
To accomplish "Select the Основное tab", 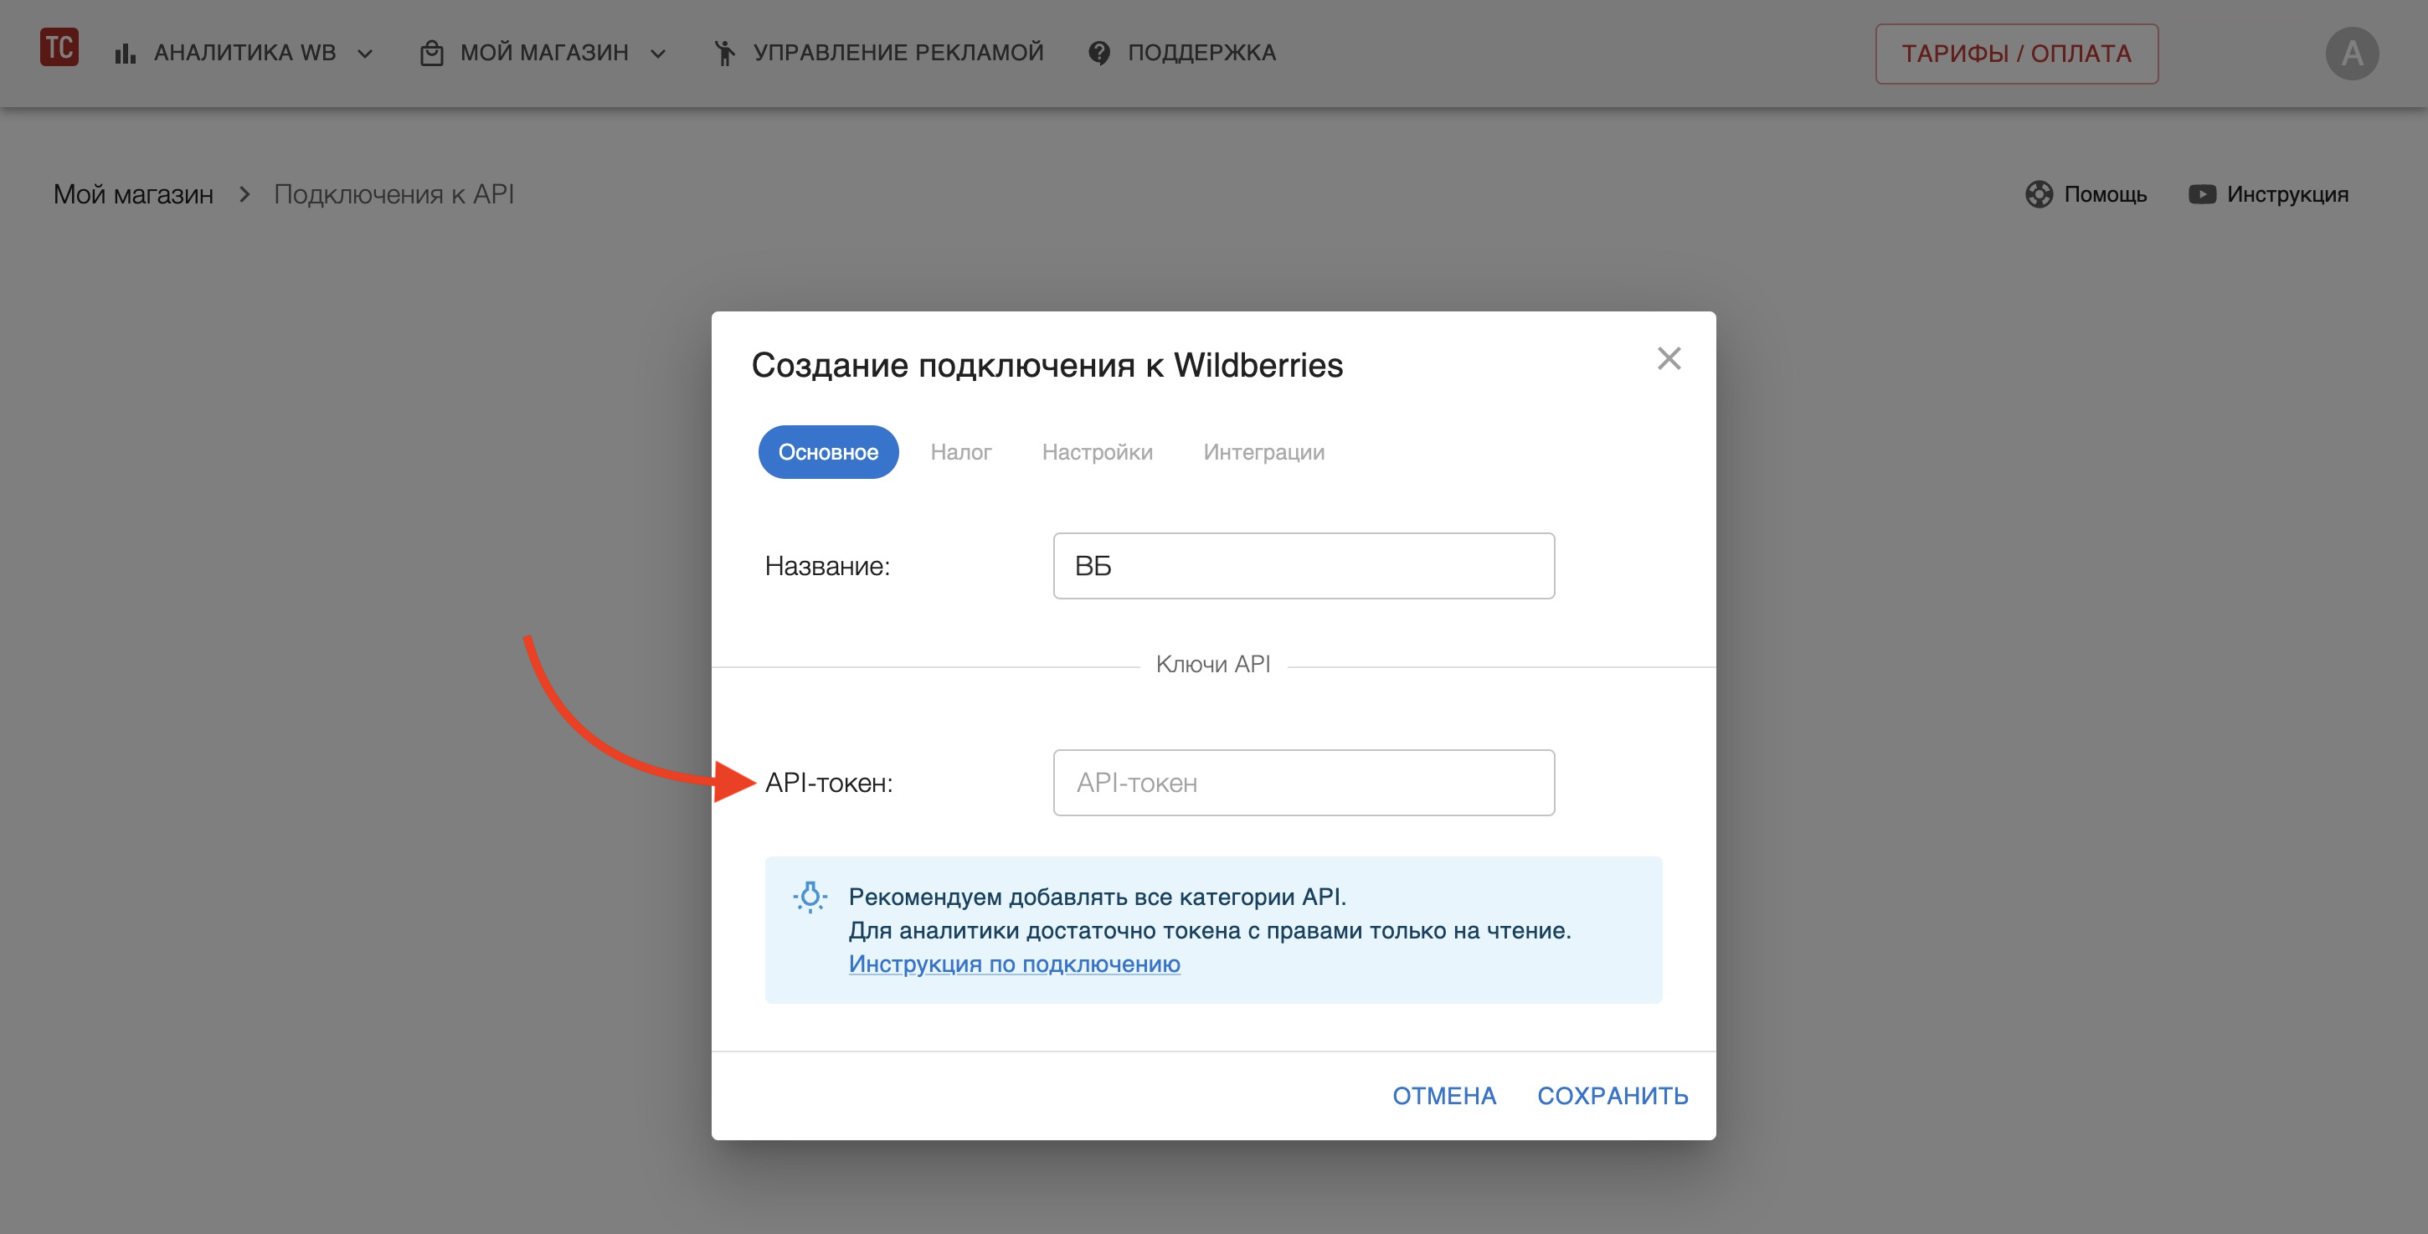I will click(827, 453).
